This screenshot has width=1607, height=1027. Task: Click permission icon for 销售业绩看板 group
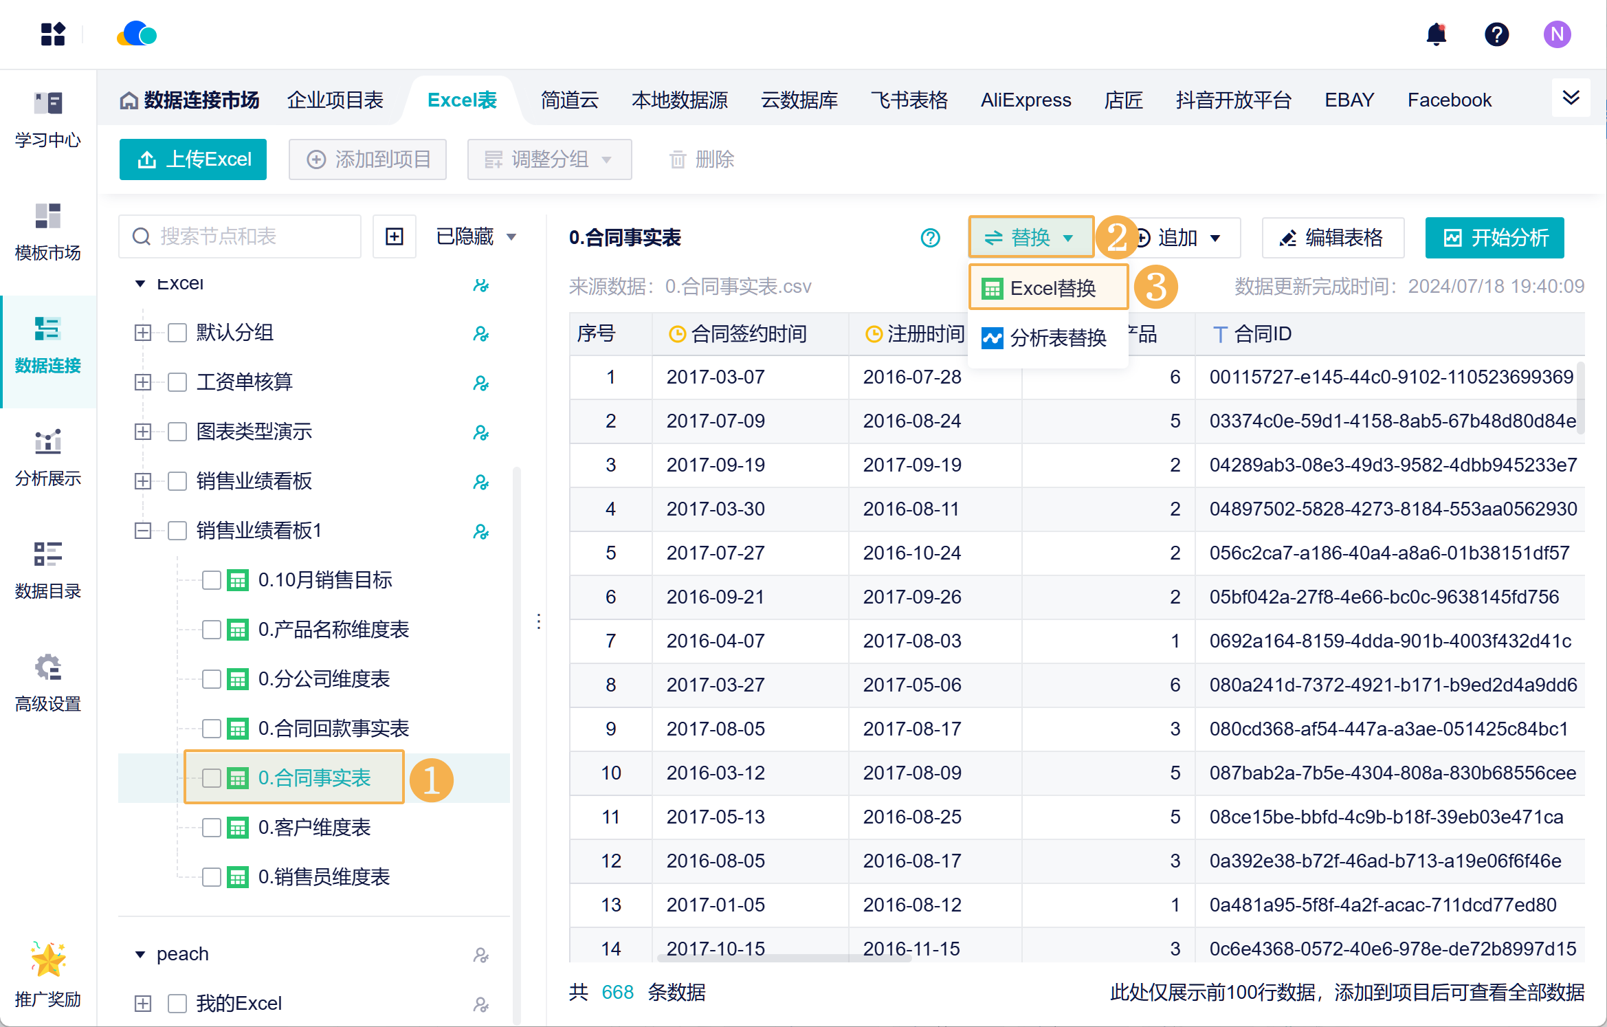coord(480,482)
